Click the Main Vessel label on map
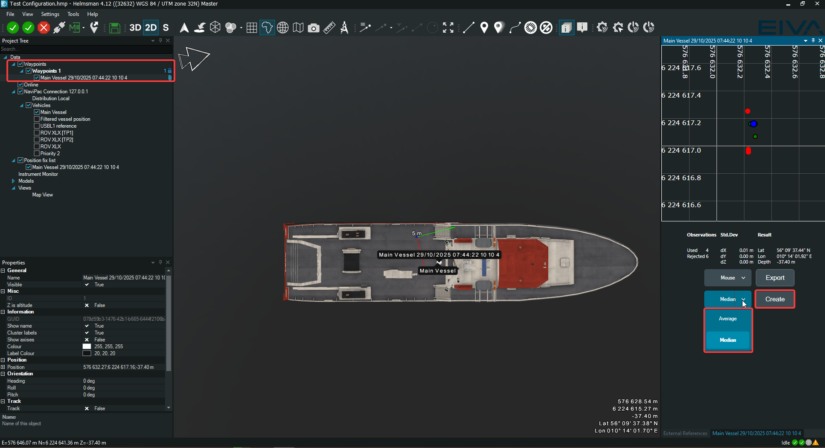 [x=437, y=271]
